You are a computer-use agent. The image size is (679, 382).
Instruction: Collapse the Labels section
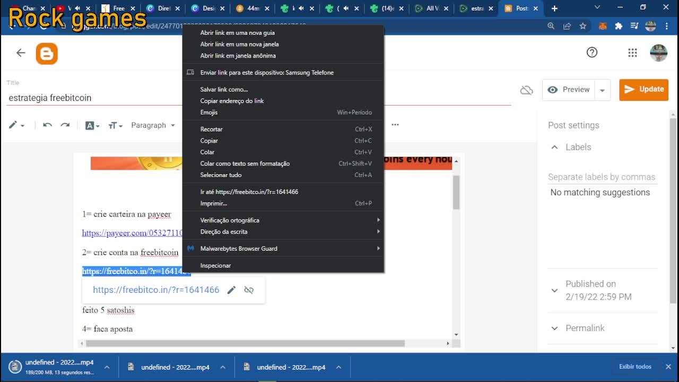[554, 147]
